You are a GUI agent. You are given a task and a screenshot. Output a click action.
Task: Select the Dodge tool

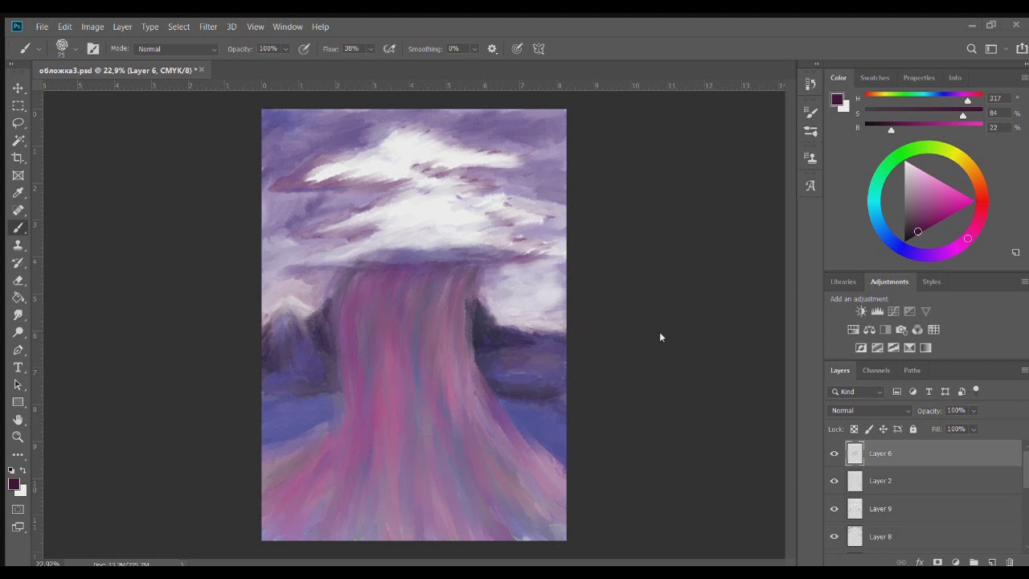[18, 333]
